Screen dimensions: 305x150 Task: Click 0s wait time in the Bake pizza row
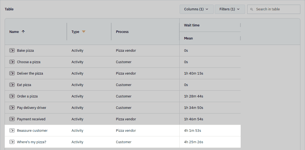pos(186,51)
